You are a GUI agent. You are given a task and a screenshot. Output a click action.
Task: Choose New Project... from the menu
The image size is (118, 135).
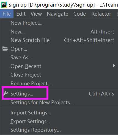59,23
